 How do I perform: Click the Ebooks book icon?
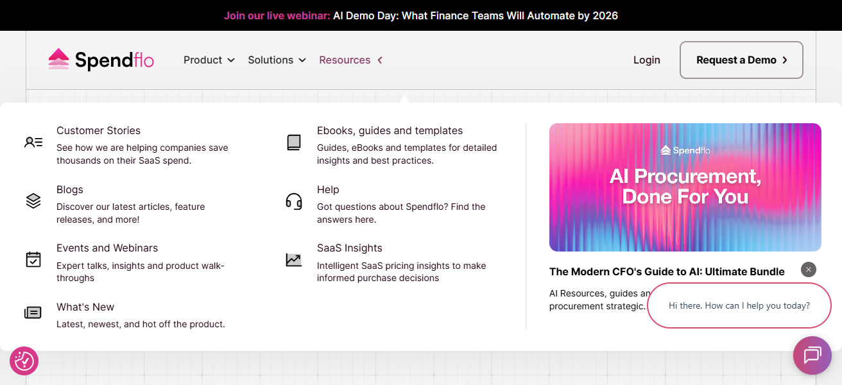pos(293,142)
